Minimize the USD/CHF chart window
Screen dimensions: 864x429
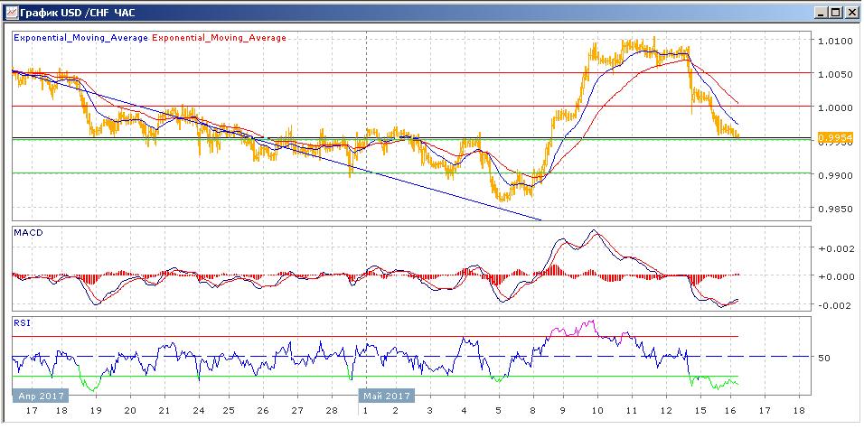(x=820, y=12)
